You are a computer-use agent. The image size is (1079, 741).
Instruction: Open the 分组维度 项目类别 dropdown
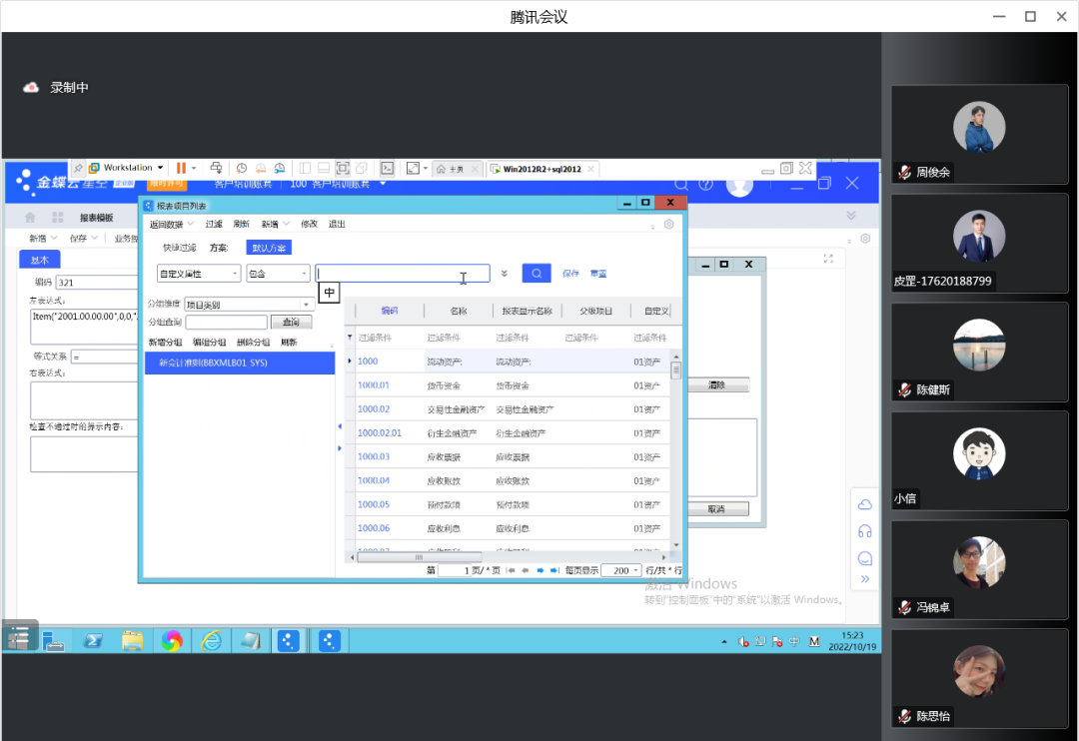pyautogui.click(x=249, y=305)
